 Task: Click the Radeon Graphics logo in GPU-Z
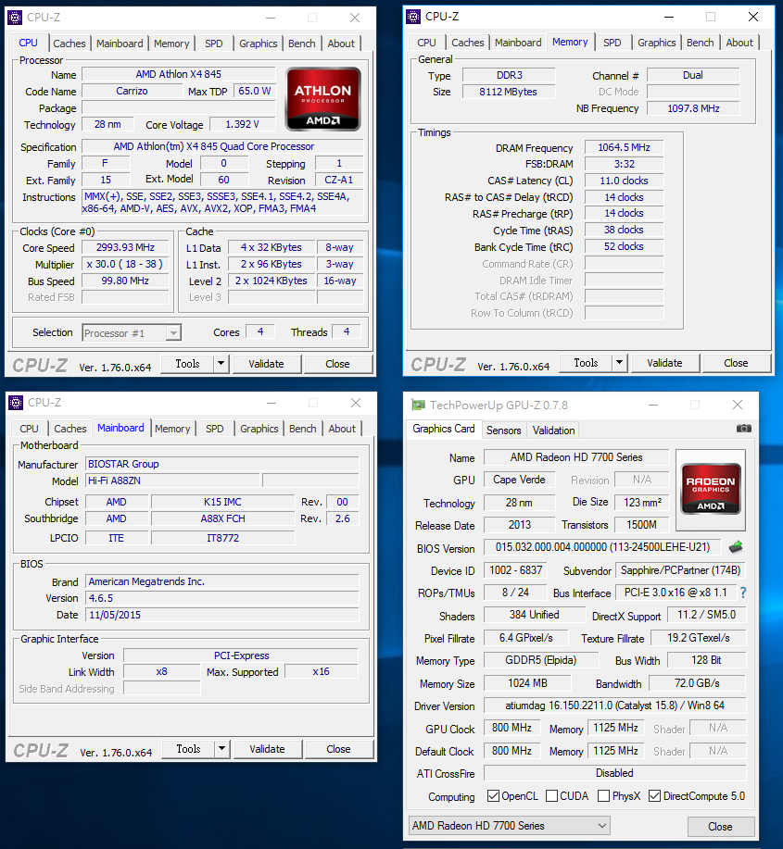[x=711, y=490]
